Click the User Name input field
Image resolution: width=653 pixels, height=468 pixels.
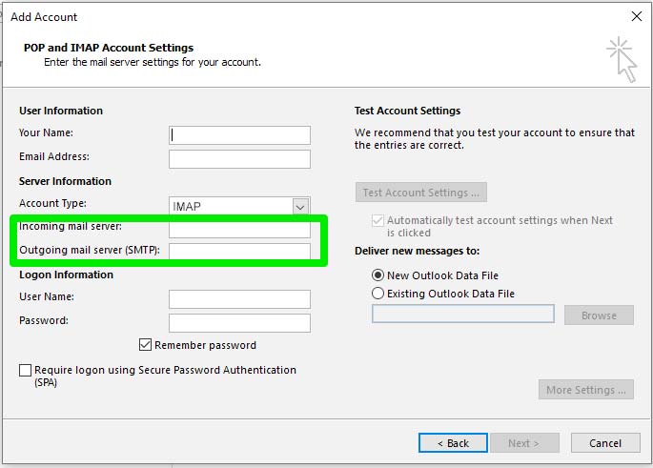coord(239,299)
